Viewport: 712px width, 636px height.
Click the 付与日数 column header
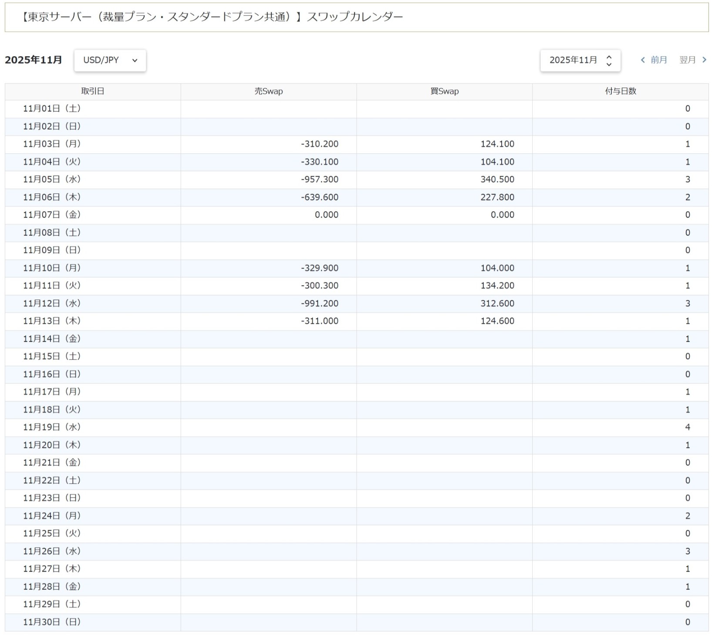[x=621, y=91]
